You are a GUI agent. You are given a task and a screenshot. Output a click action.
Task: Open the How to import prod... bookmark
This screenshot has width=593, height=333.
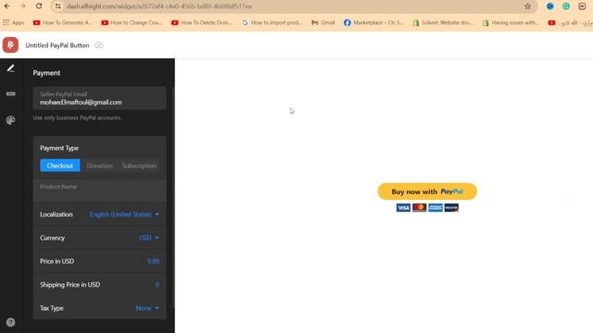point(272,22)
